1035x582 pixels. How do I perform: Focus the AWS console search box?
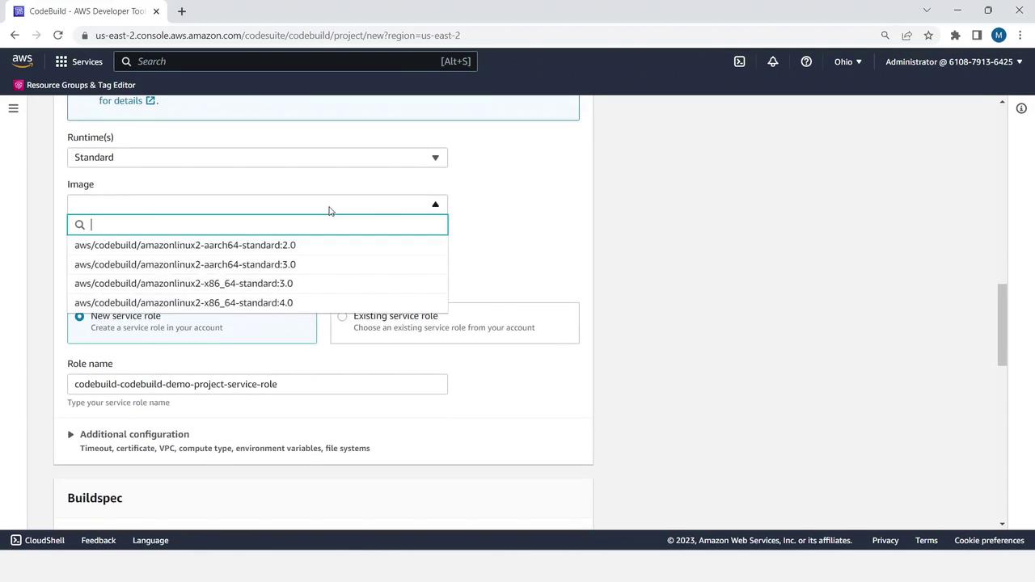(295, 61)
